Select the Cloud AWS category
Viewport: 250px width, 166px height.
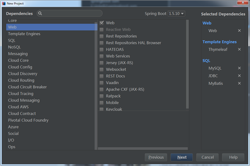click(51, 107)
